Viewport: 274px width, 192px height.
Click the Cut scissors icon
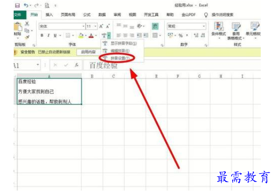click(x=27, y=24)
